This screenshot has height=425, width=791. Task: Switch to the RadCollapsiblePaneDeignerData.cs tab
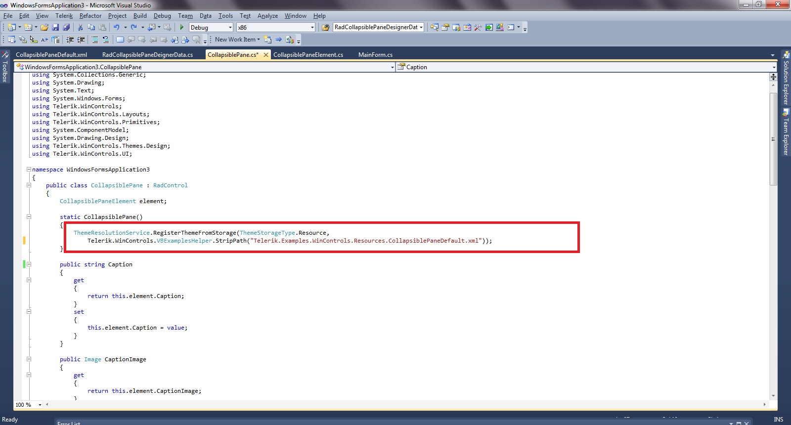point(148,54)
